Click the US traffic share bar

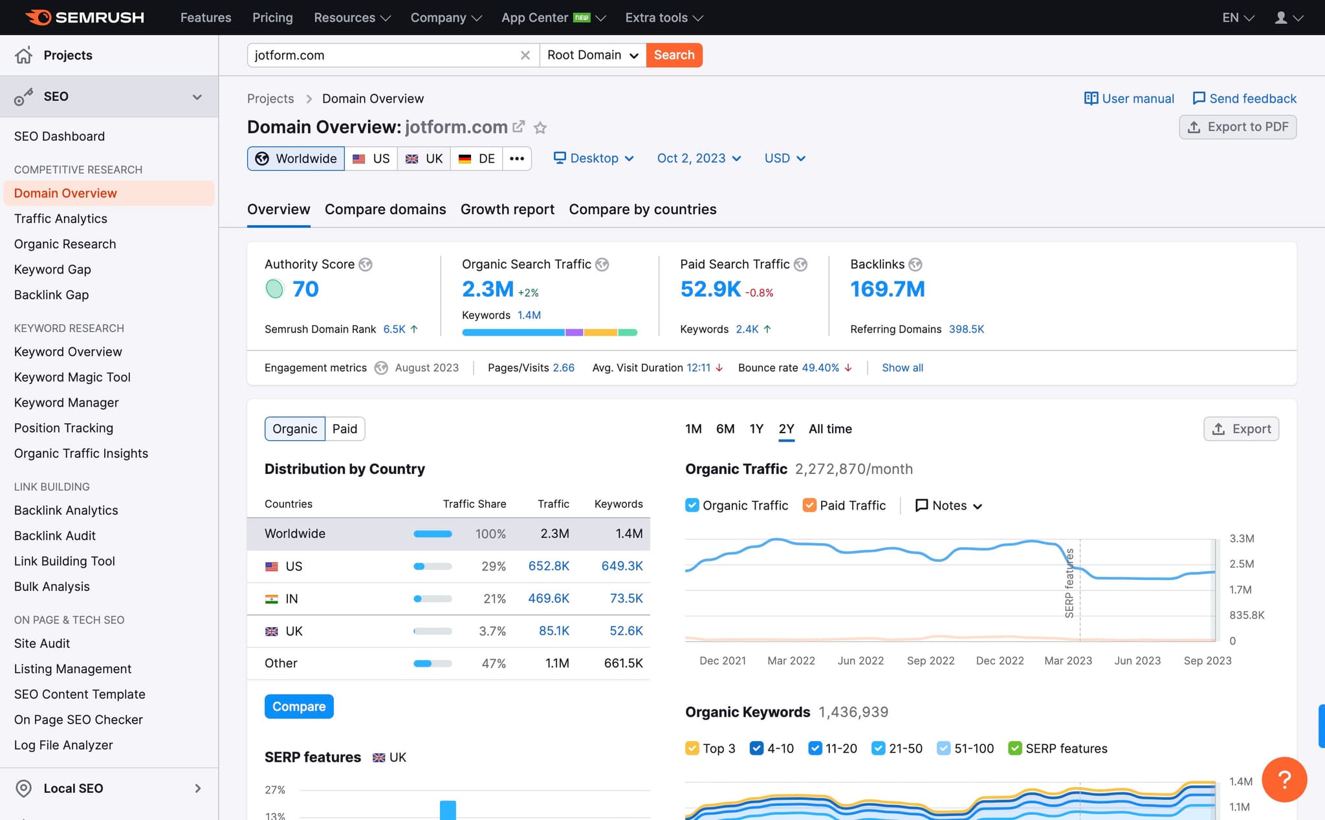click(x=433, y=566)
